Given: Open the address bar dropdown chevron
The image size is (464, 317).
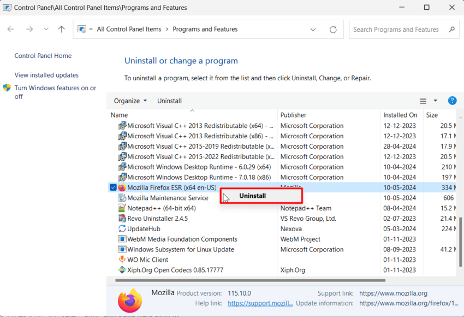Looking at the screenshot, I should 313,30.
